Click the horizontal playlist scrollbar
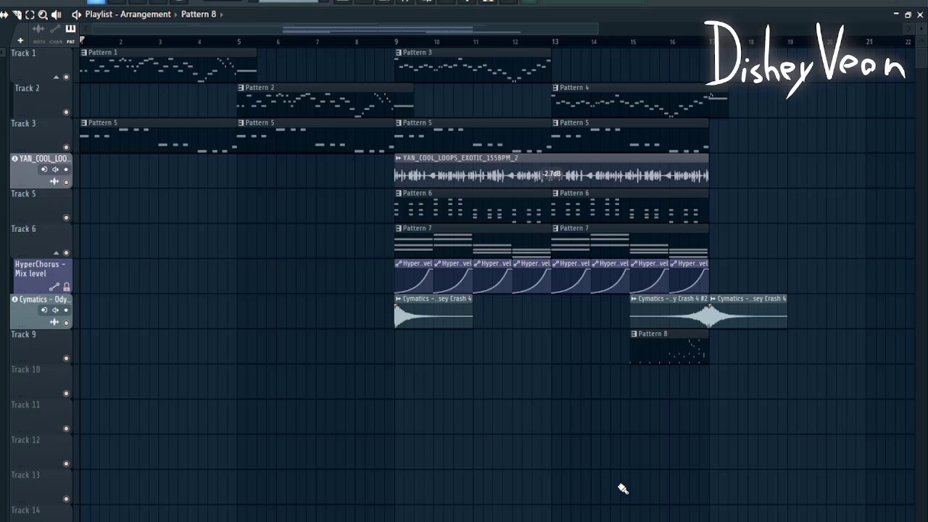928x522 pixels. 377,30
